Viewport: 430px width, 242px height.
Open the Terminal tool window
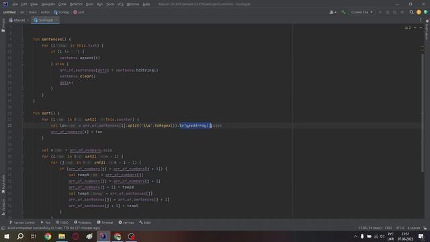[105, 223]
